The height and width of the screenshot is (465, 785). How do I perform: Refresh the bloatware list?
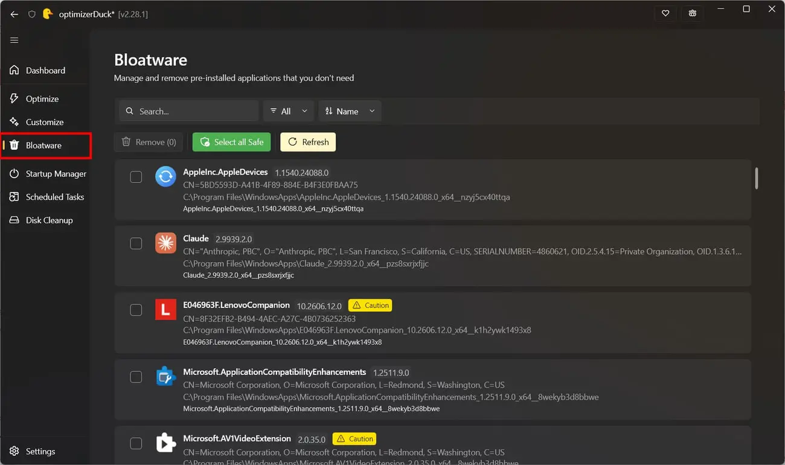[308, 142]
